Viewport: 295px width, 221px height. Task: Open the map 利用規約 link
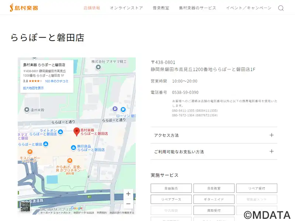[x=102, y=213]
